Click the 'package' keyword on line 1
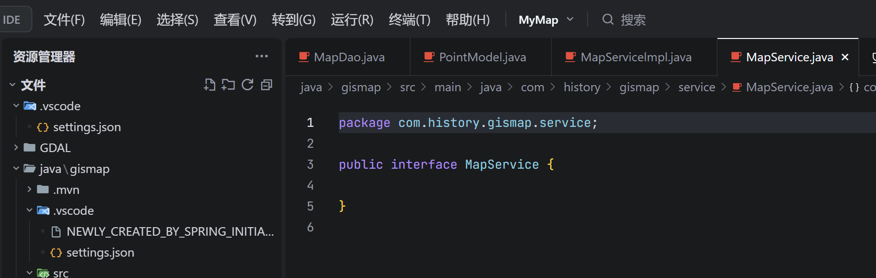Image resolution: width=876 pixels, height=278 pixels. tap(364, 123)
